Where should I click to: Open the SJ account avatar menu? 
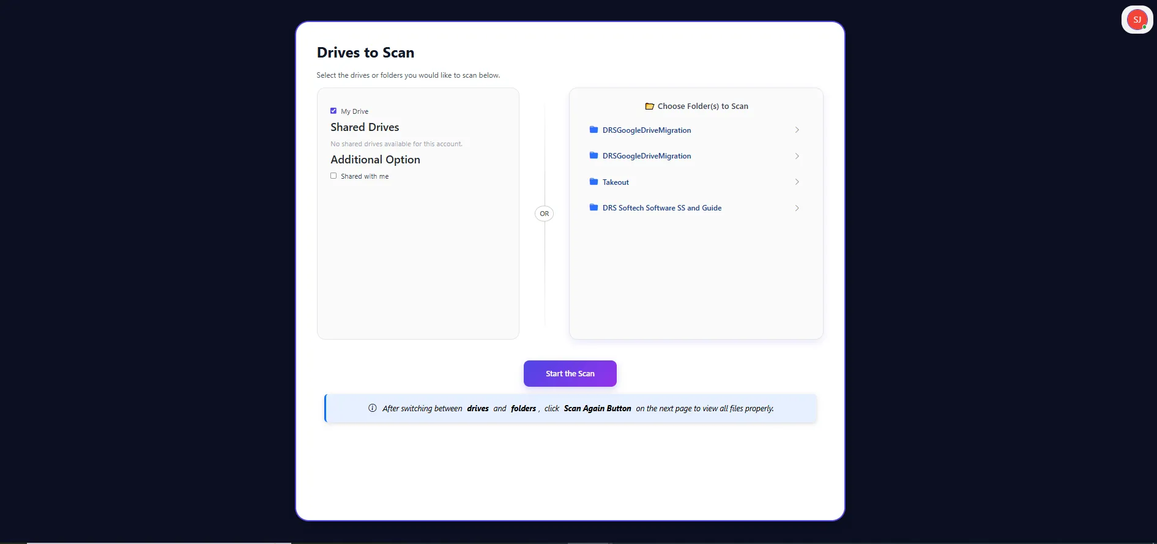1137,20
